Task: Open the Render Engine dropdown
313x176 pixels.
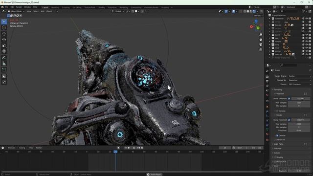Action: pyautogui.click(x=300, y=76)
